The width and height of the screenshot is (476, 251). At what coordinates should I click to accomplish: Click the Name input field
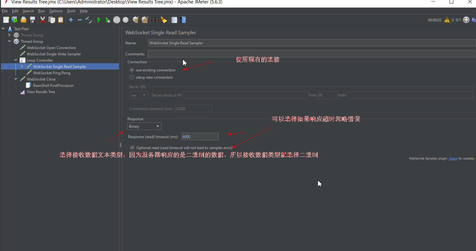pos(312,43)
